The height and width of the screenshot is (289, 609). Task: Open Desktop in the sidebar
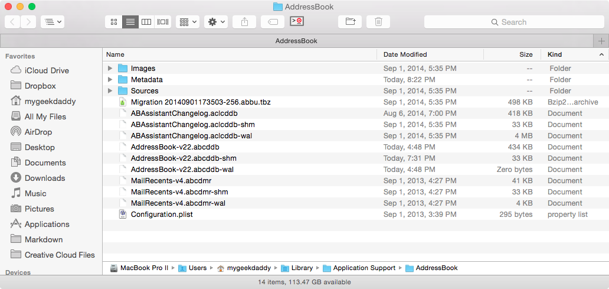coord(40,147)
